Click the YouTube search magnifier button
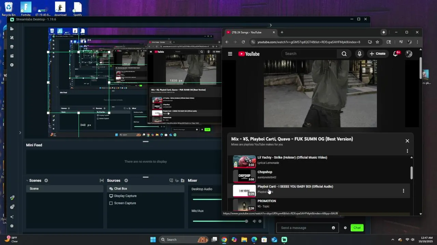The width and height of the screenshot is (437, 245). (344, 54)
